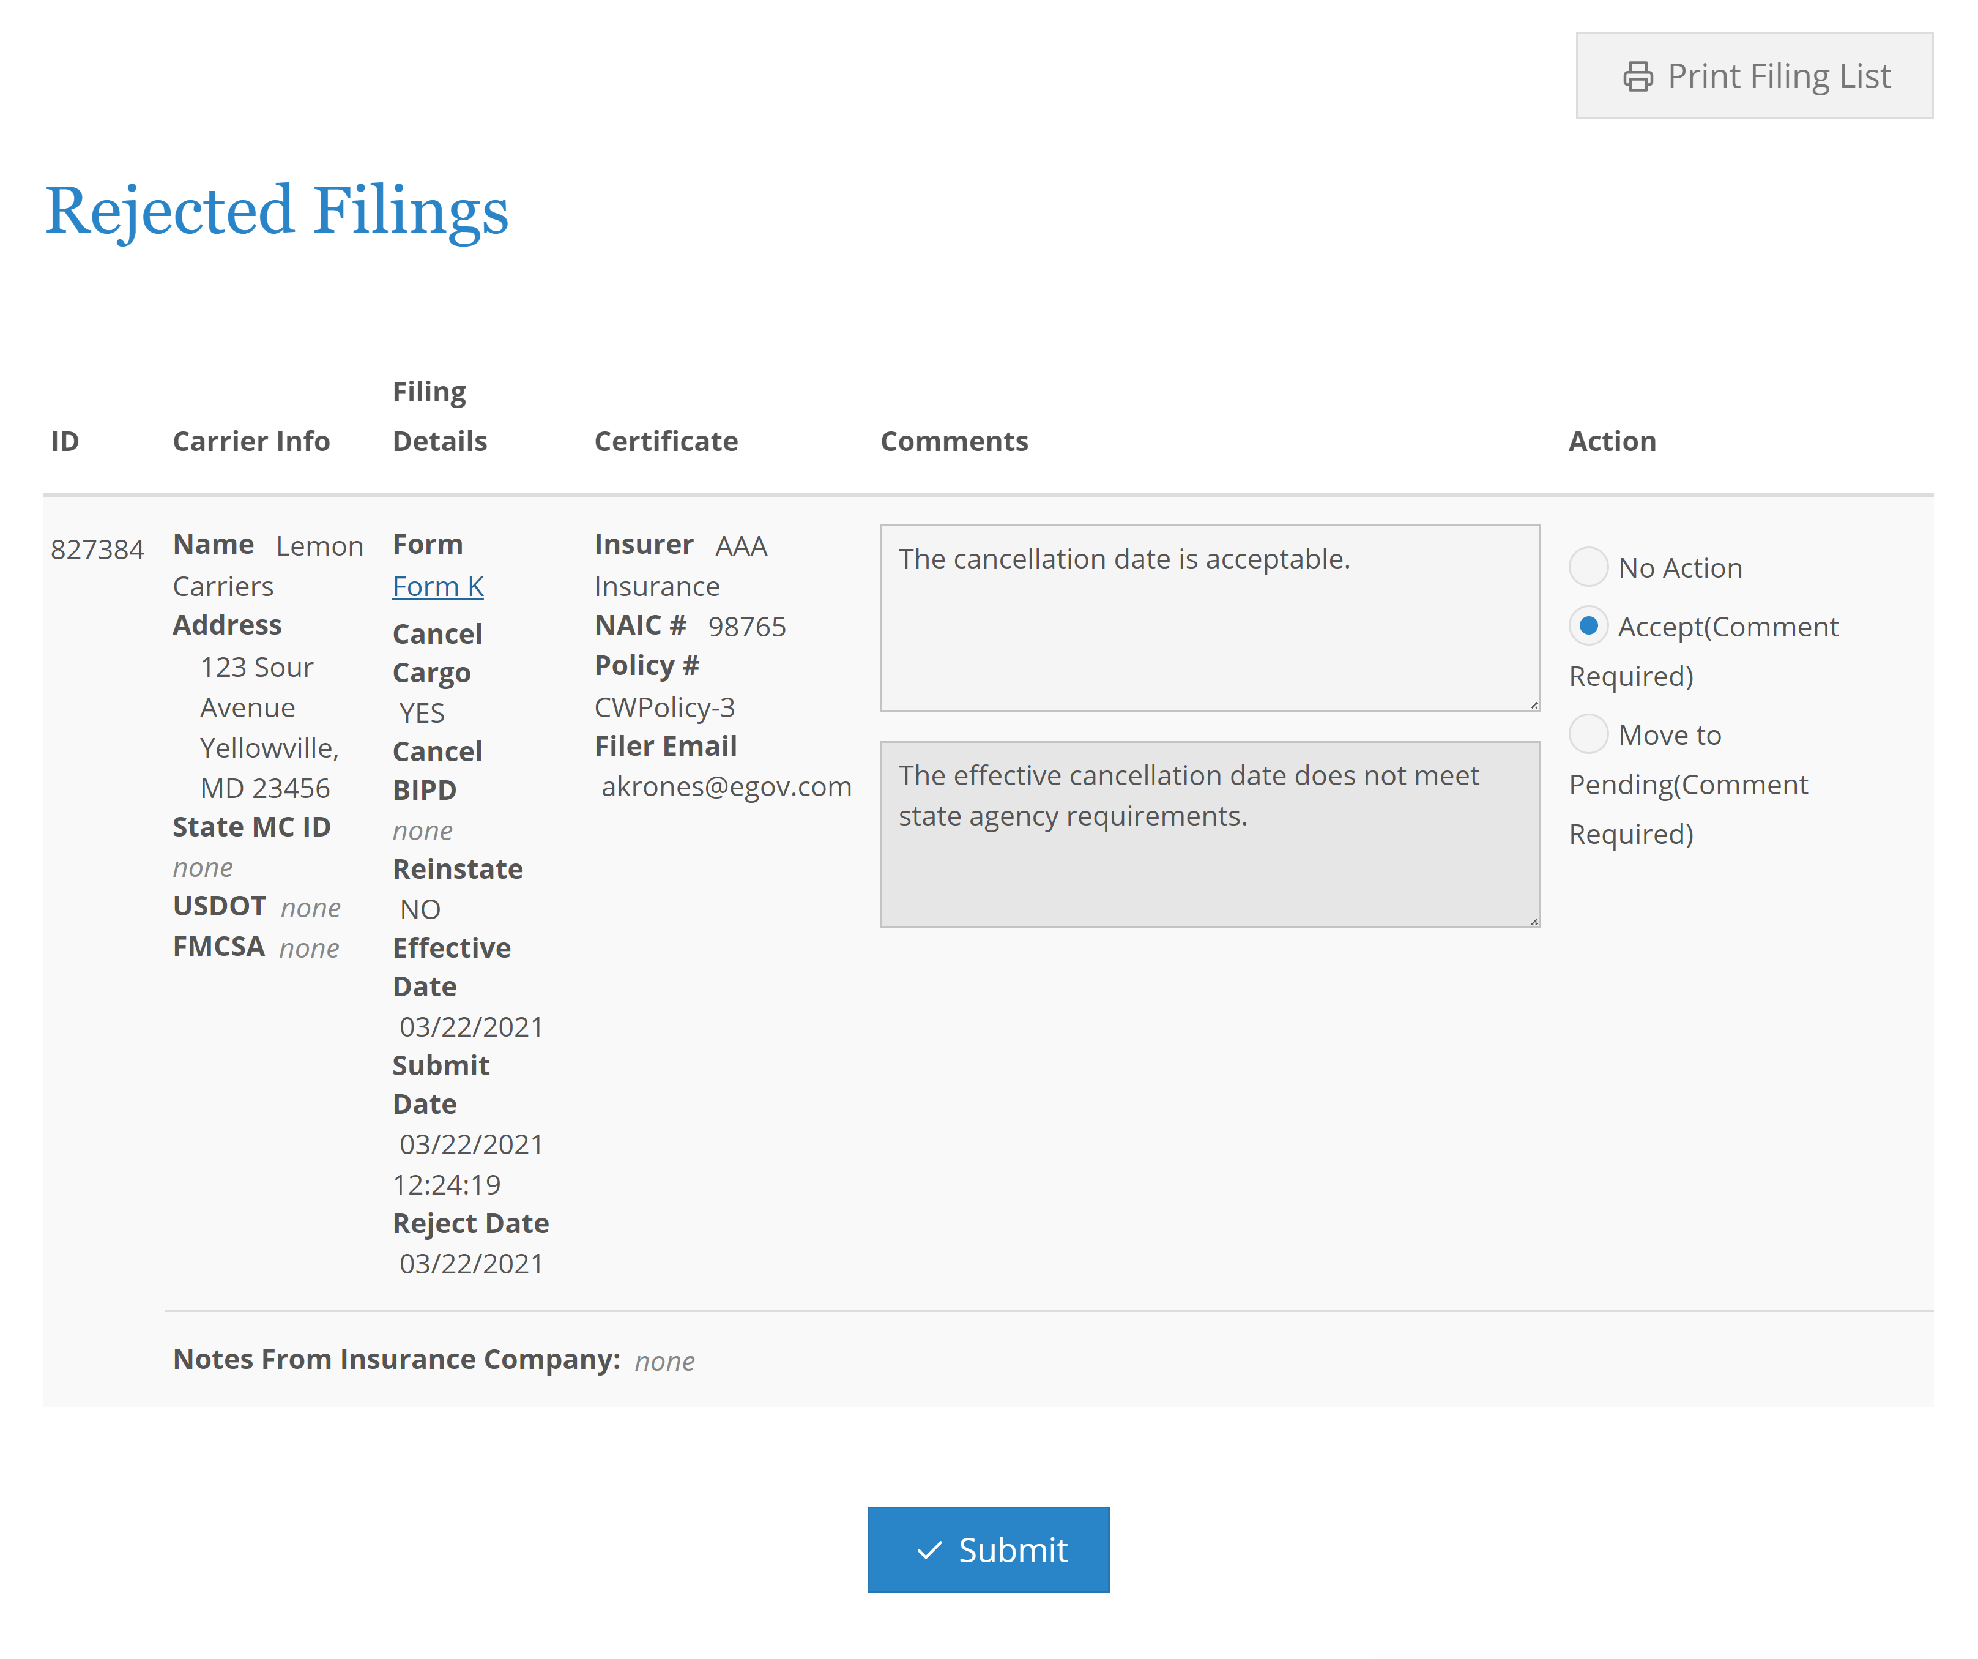The image size is (1978, 1659).
Task: Open the Form K link
Action: click(437, 585)
